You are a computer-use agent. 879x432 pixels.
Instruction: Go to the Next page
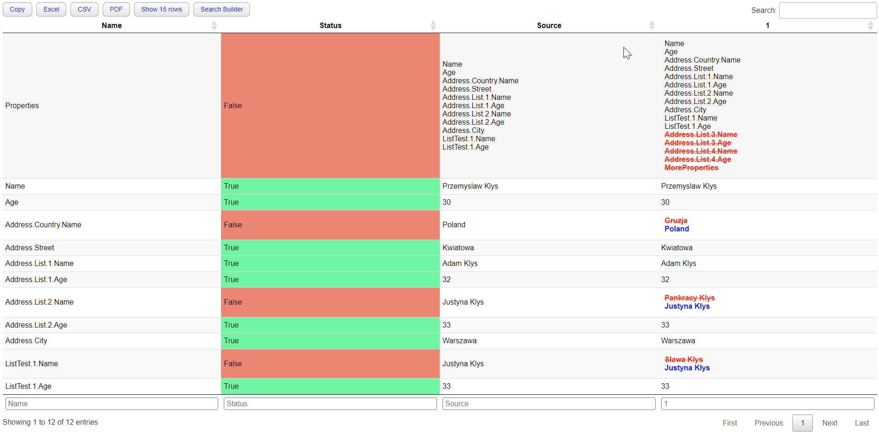coord(830,423)
